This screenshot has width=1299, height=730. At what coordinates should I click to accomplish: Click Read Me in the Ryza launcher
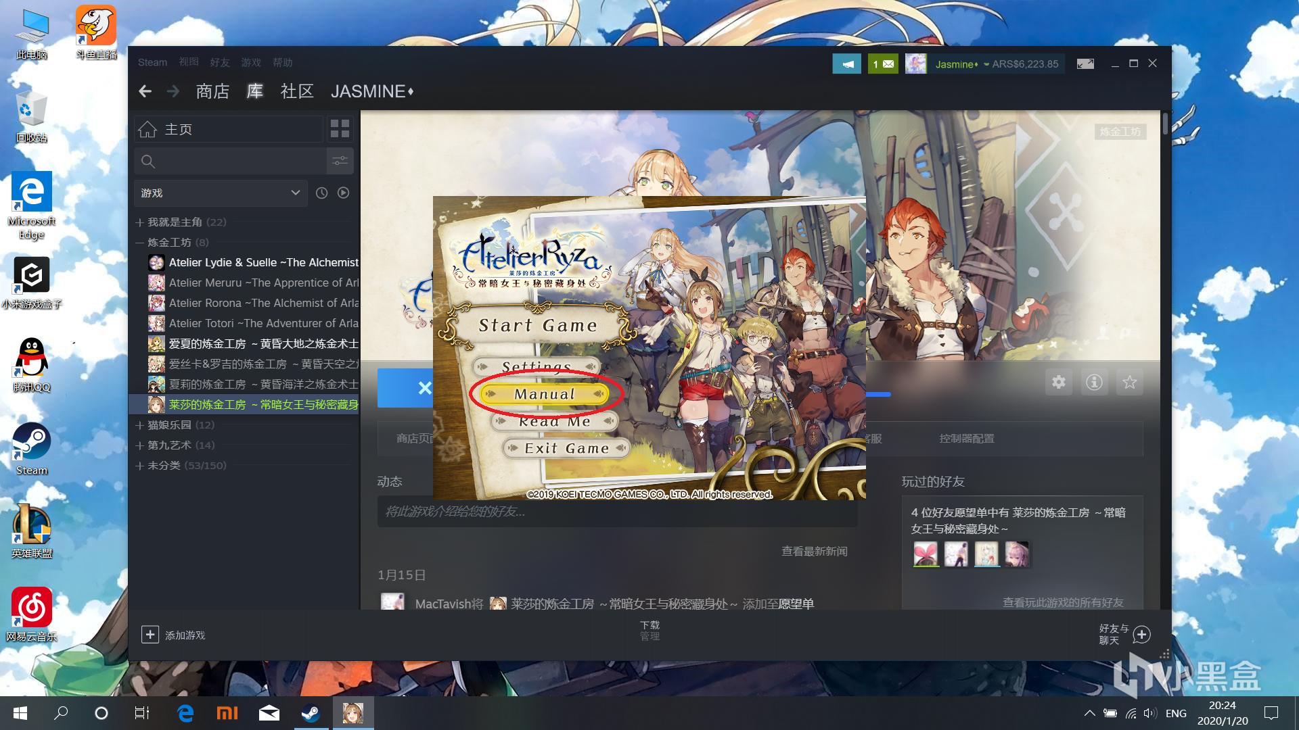554,422
